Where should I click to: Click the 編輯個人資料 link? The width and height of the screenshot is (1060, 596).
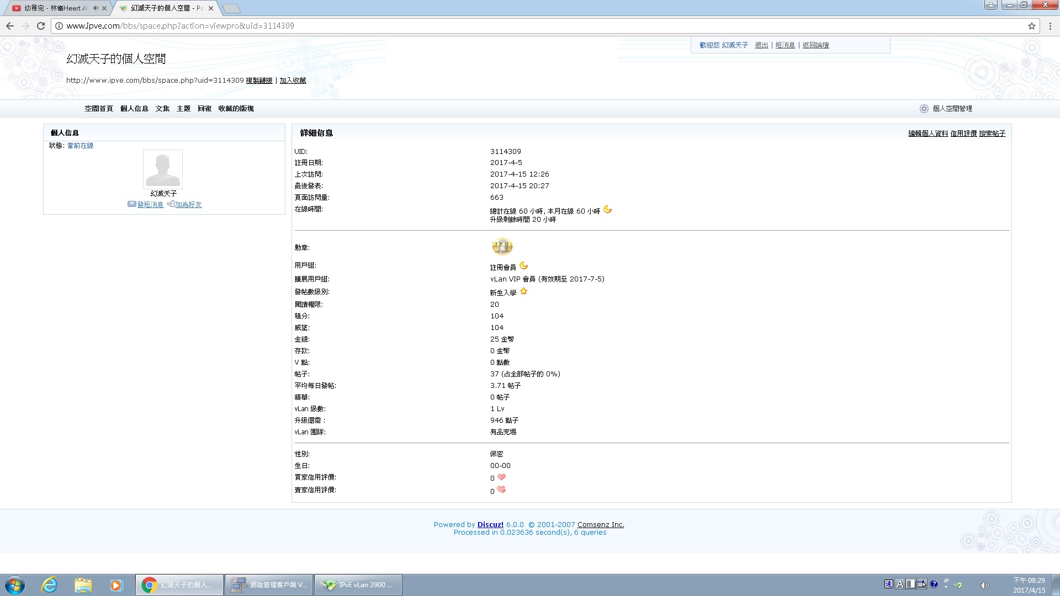click(928, 134)
